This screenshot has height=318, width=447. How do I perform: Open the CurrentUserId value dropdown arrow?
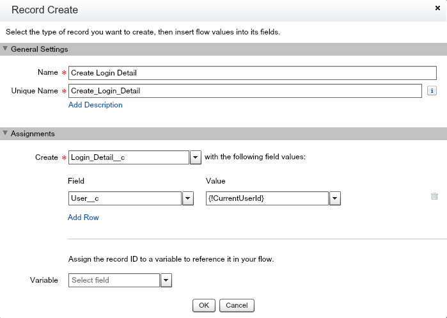pos(334,198)
